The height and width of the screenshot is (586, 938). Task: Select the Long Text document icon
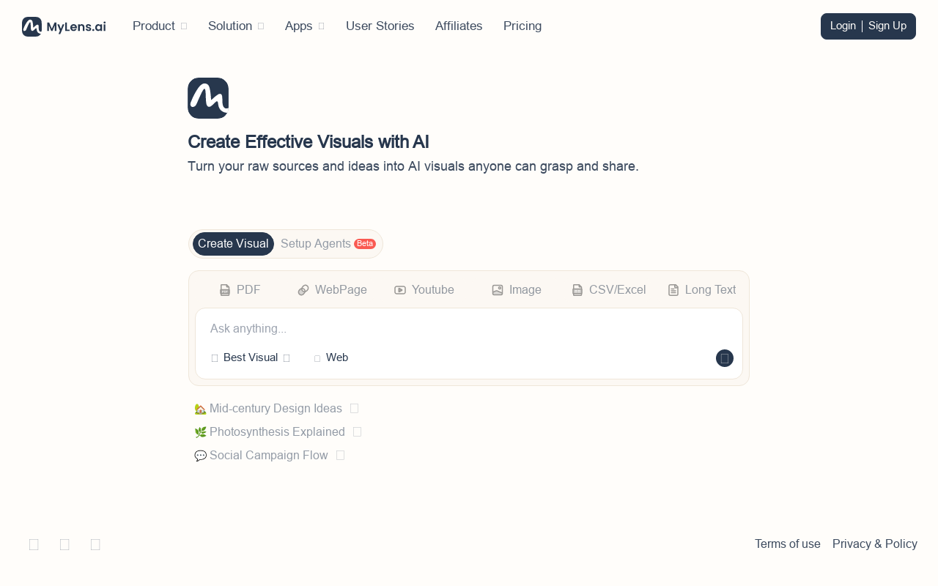(673, 290)
